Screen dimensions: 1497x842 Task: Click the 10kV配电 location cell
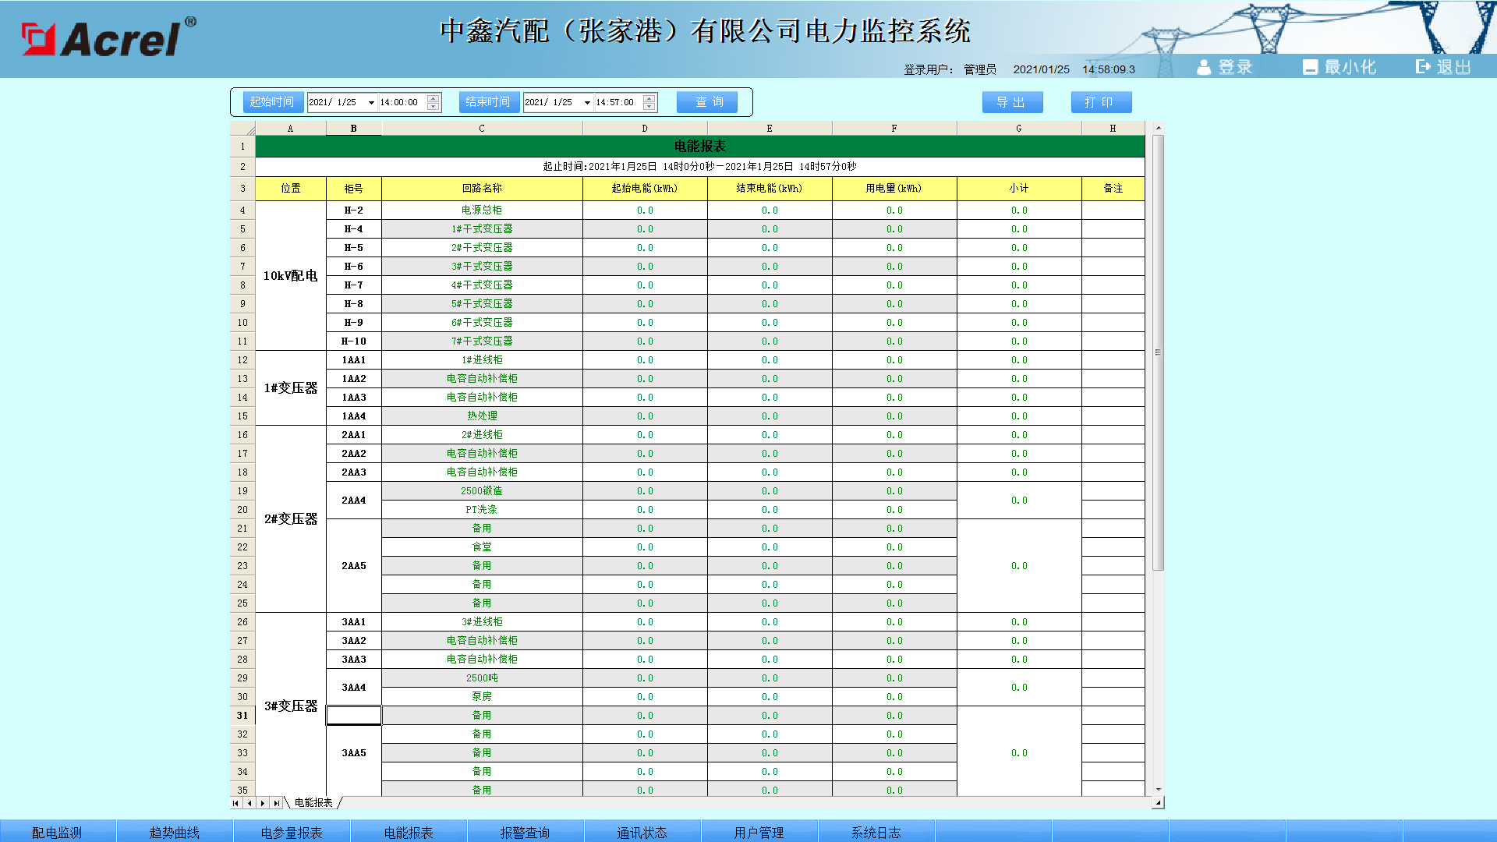pyautogui.click(x=291, y=276)
